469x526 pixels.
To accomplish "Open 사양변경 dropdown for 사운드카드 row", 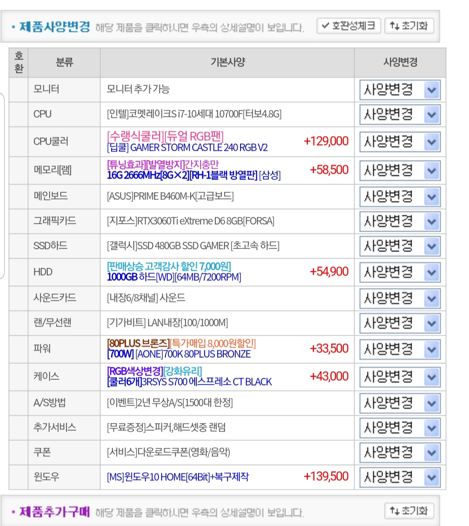I will tap(400, 299).
